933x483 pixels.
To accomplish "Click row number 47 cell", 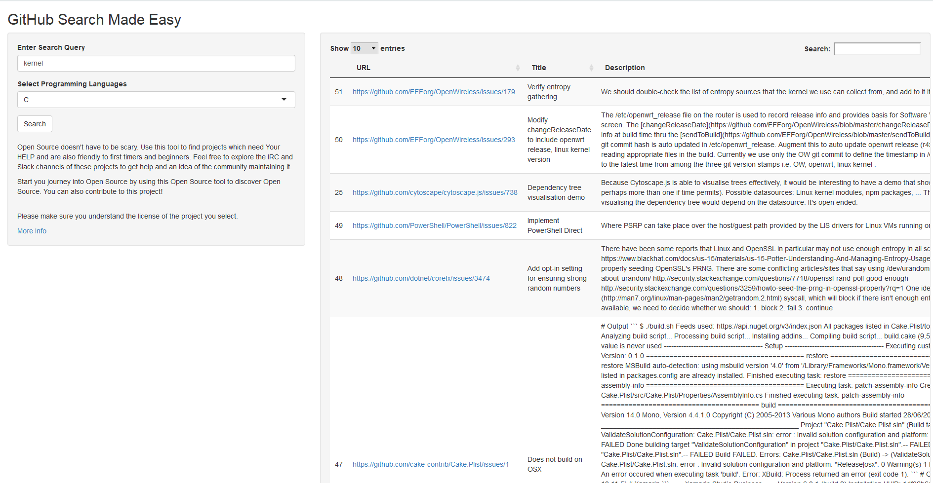I will point(339,464).
